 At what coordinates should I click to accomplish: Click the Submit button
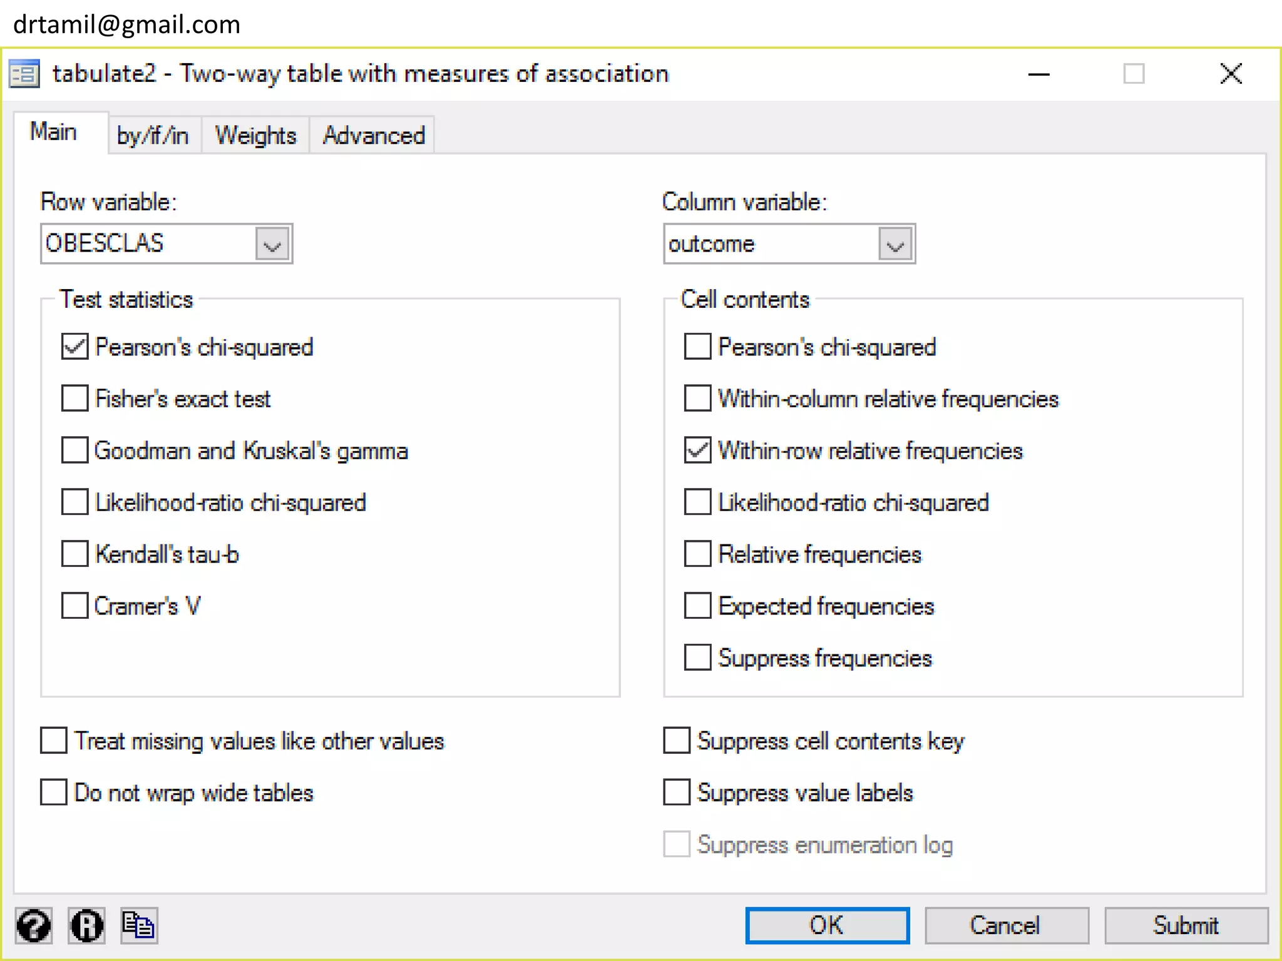click(x=1186, y=926)
